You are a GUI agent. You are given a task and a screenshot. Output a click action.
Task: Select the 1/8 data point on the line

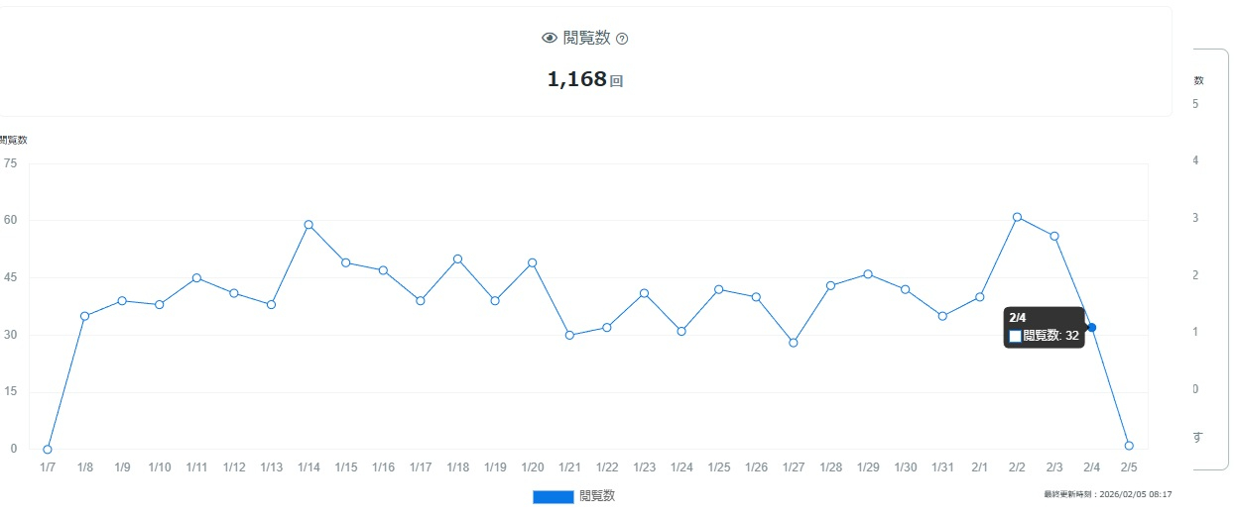click(85, 316)
